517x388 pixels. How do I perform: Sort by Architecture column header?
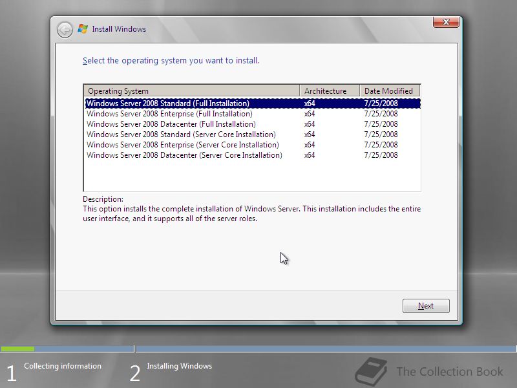pos(330,91)
